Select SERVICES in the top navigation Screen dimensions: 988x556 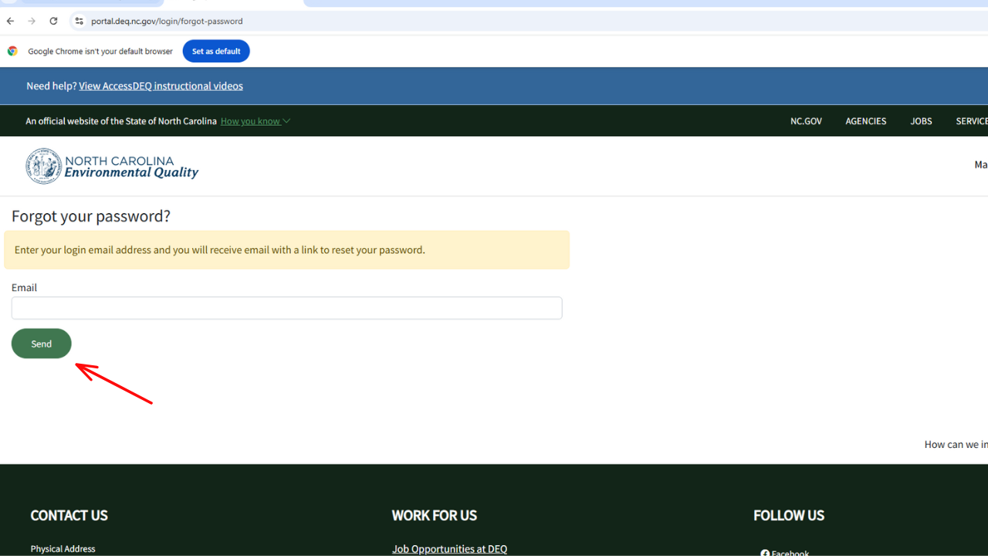click(974, 120)
